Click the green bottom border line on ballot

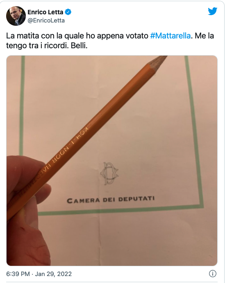tap(120, 210)
